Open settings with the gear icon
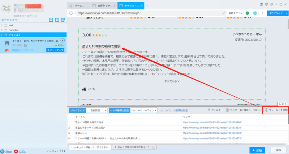The width and height of the screenshot is (289, 154). coord(272,4)
